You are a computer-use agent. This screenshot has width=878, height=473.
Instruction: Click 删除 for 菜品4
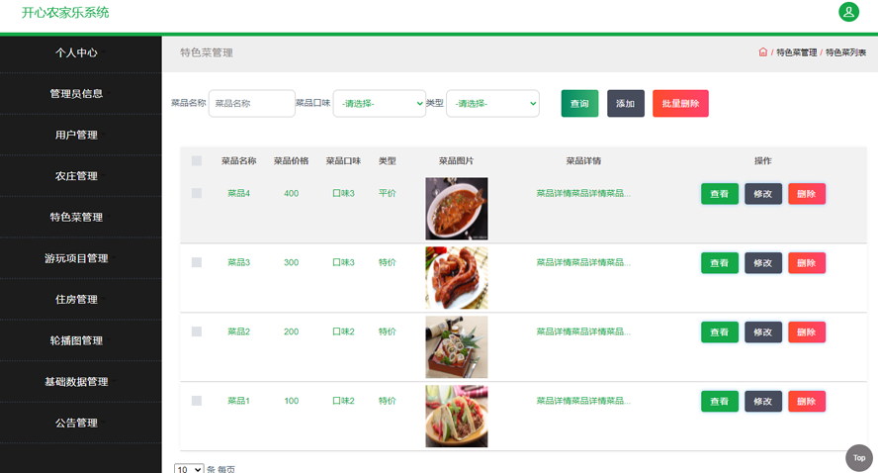(807, 194)
